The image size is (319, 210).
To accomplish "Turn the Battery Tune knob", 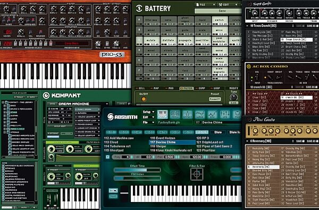I will tap(233, 97).
